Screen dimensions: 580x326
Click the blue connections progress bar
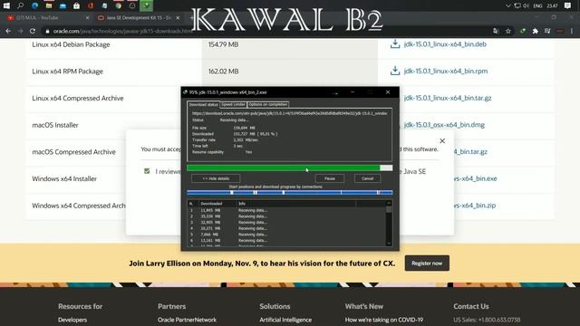pyautogui.click(x=290, y=193)
